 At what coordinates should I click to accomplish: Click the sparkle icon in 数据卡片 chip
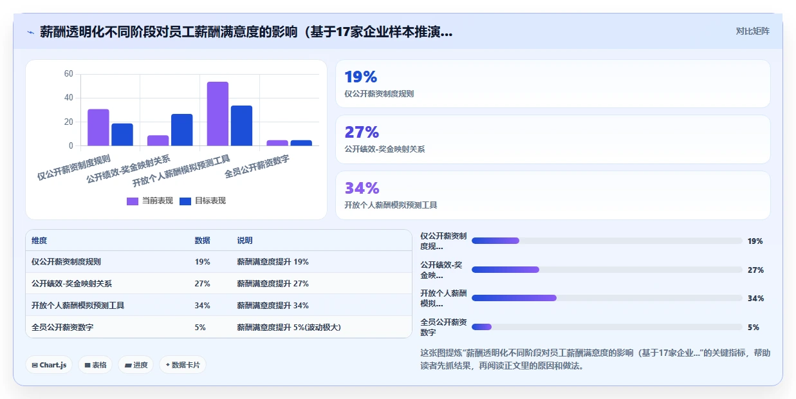coord(168,365)
